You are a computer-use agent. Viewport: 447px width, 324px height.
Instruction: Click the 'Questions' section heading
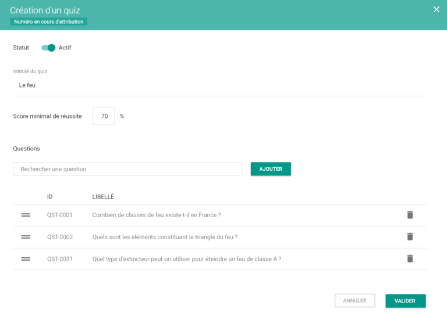coord(26,149)
